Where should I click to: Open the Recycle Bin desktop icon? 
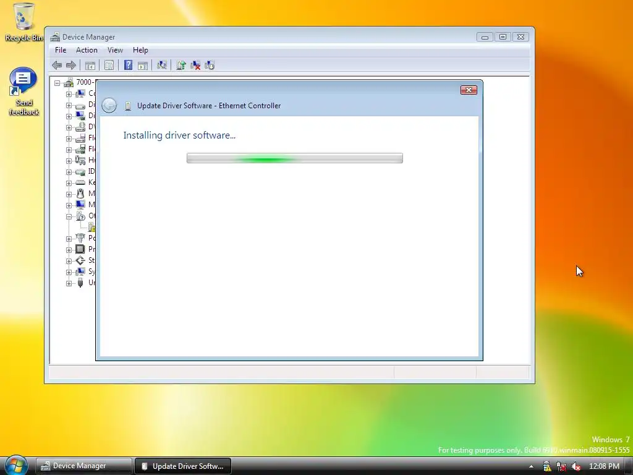coord(23,22)
